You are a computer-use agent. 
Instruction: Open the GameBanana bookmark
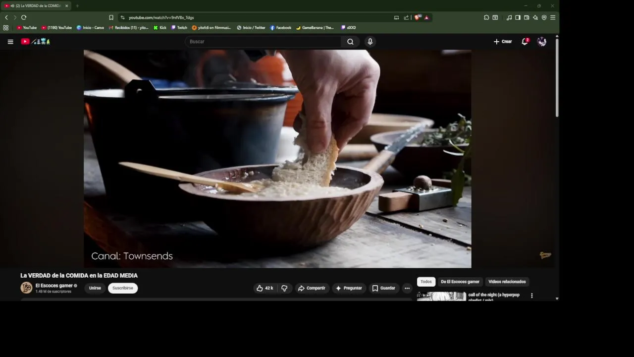pos(315,28)
